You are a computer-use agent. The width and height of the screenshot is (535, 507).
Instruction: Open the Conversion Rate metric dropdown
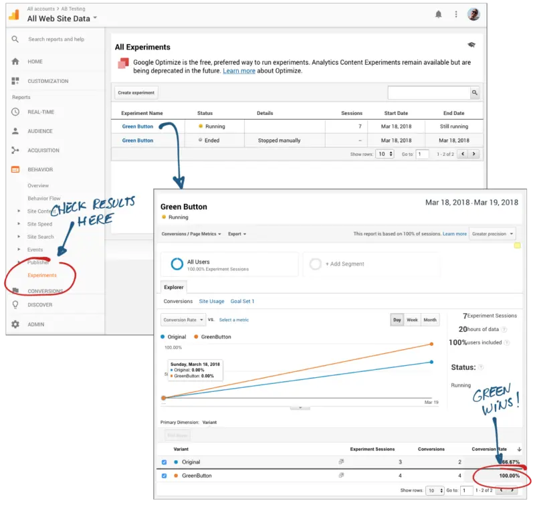182,320
